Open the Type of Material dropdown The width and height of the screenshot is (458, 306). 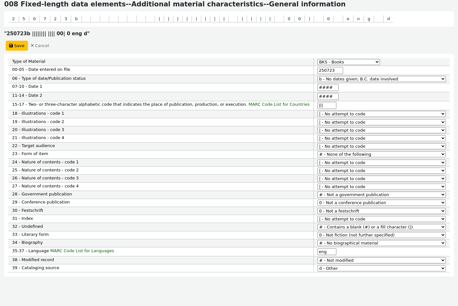click(348, 62)
